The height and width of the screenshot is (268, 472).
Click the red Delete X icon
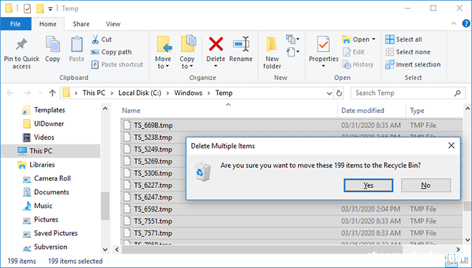pos(216,44)
